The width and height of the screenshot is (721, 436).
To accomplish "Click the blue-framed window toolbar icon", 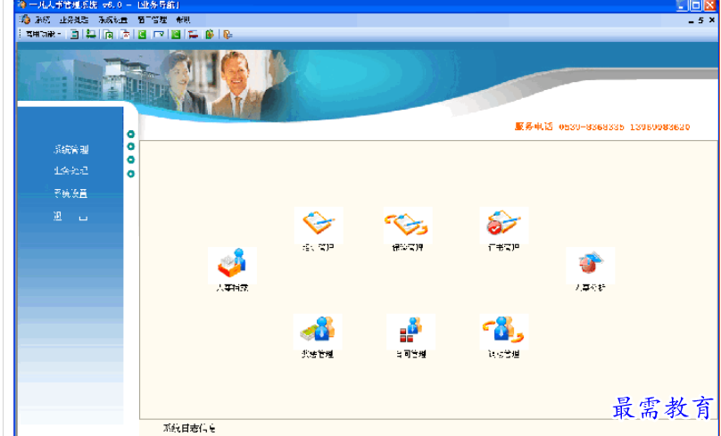I will pyautogui.click(x=159, y=35).
